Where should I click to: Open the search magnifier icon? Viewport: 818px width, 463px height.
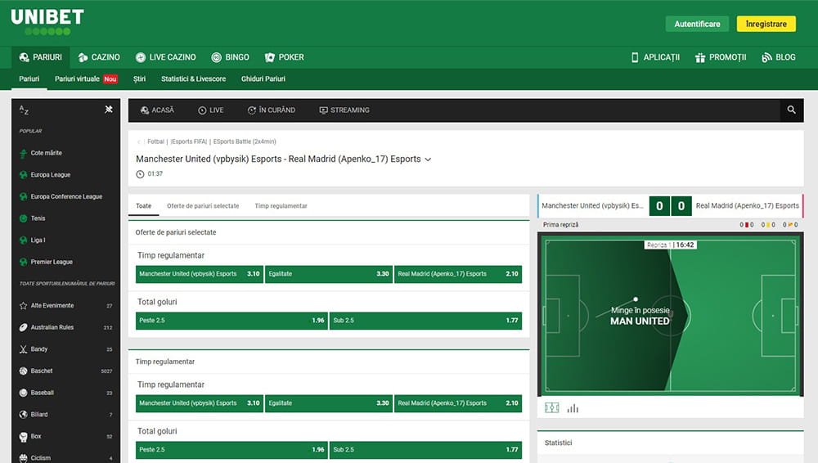coord(791,110)
